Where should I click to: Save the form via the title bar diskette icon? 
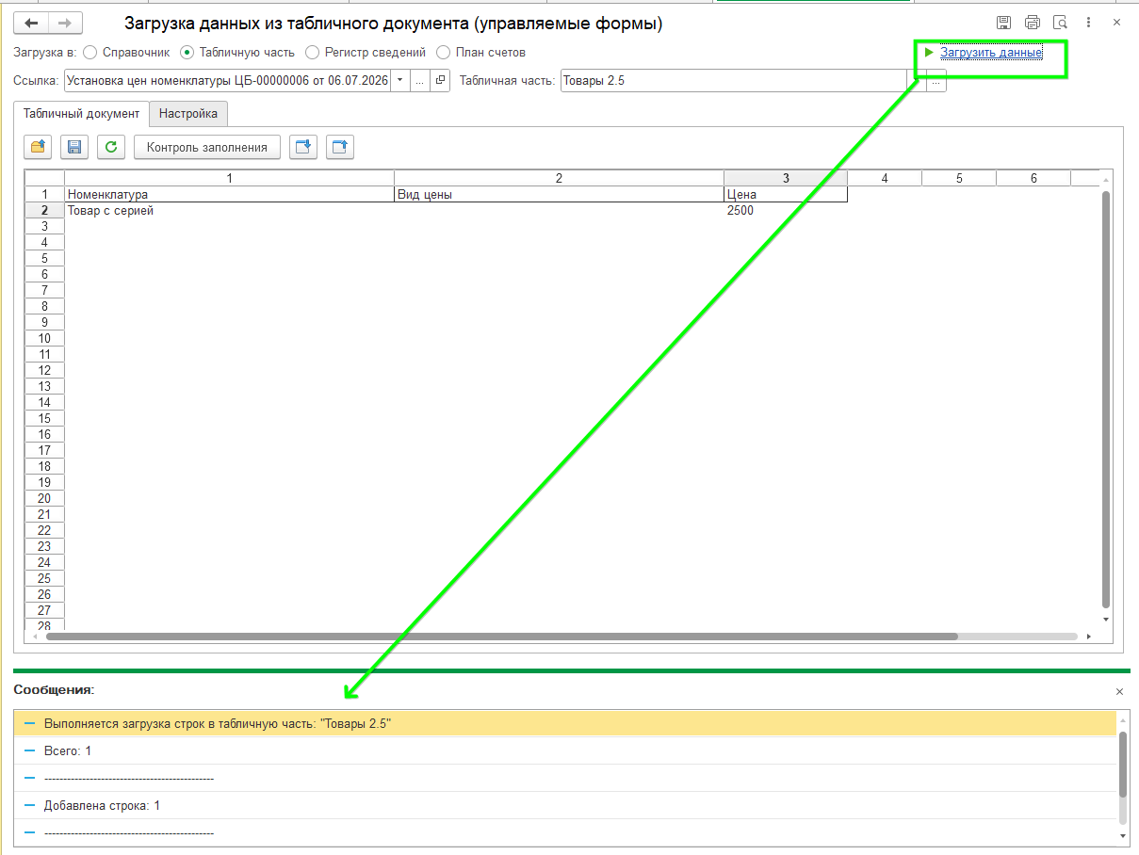pos(1004,24)
